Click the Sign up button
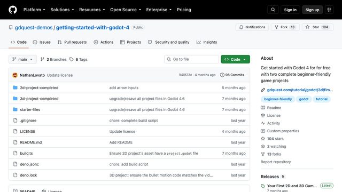The width and height of the screenshot is (342, 192). pyautogui.click(x=312, y=10)
